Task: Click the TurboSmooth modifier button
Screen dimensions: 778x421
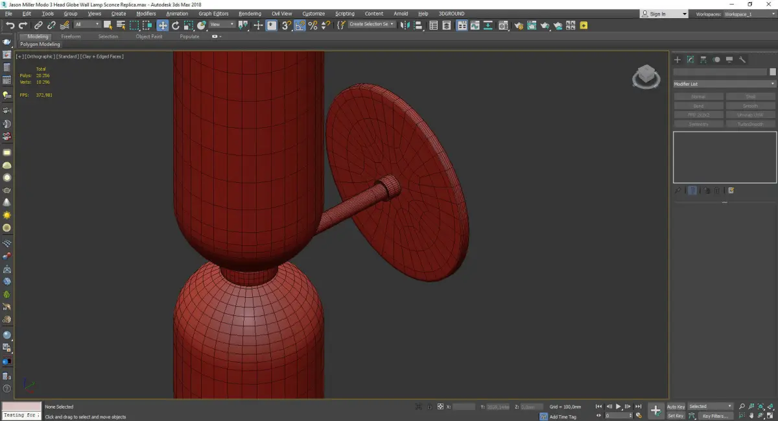Action: [750, 124]
